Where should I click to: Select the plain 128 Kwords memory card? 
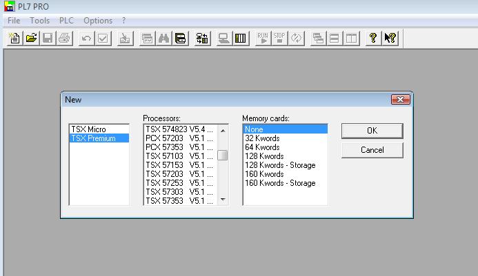[286, 156]
